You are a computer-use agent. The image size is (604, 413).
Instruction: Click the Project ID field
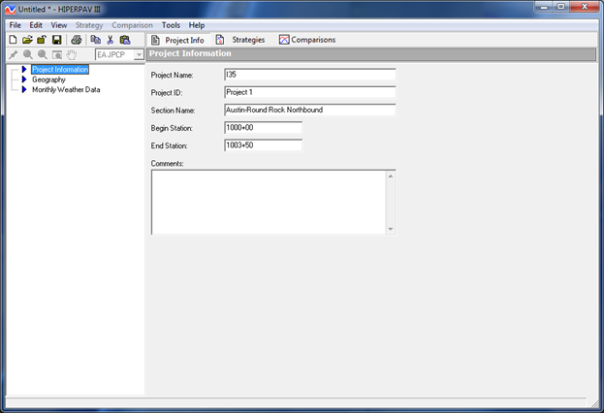click(309, 92)
